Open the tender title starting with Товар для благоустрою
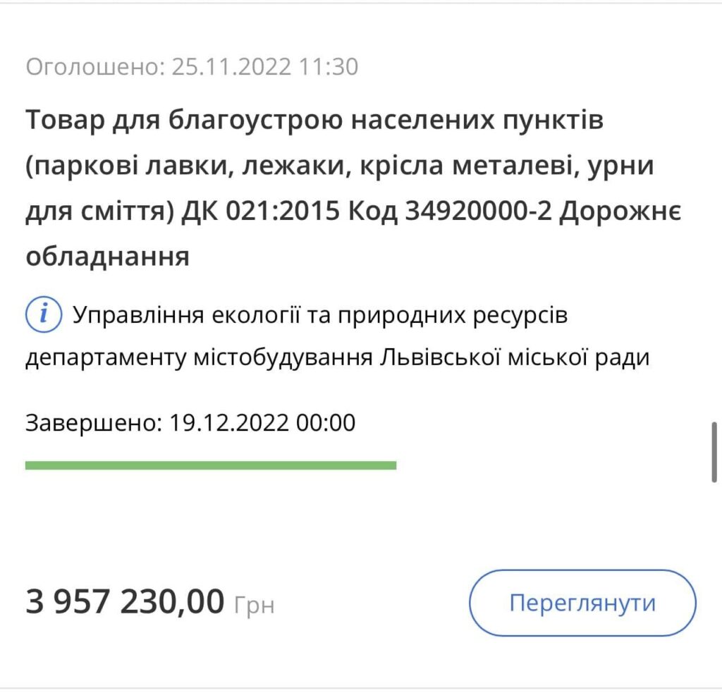Viewport: 722px width, 693px height. coord(314,122)
